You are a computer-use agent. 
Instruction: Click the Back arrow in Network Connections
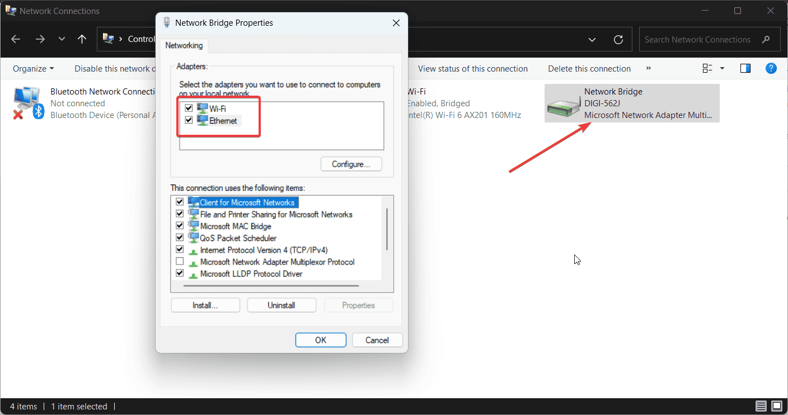(16, 39)
